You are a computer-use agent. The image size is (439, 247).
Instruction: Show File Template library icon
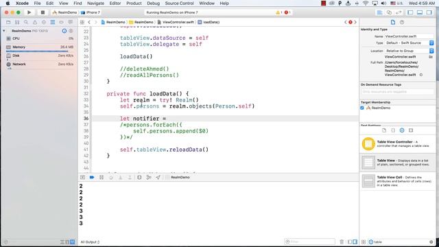tap(384, 130)
